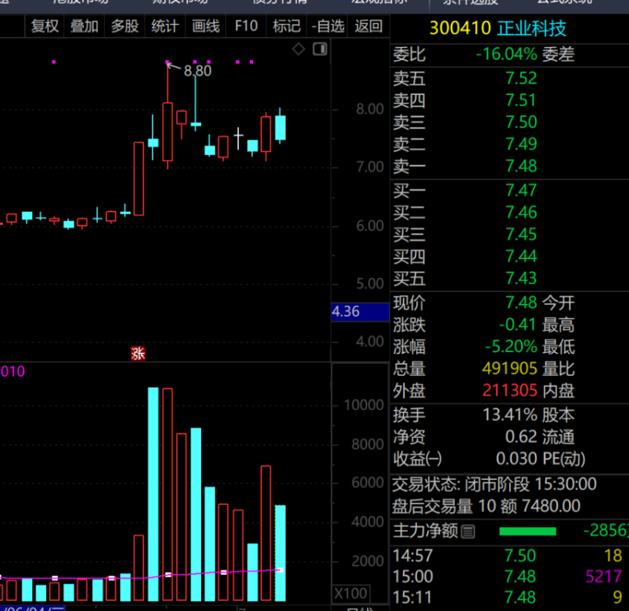Click 外盘 value 211305
This screenshot has height=611, width=629.
click(x=509, y=390)
